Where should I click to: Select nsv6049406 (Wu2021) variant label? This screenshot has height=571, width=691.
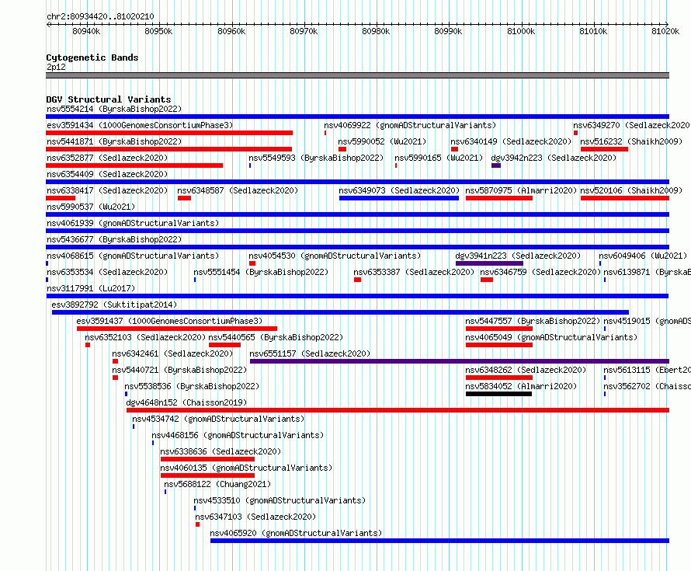[x=643, y=256]
